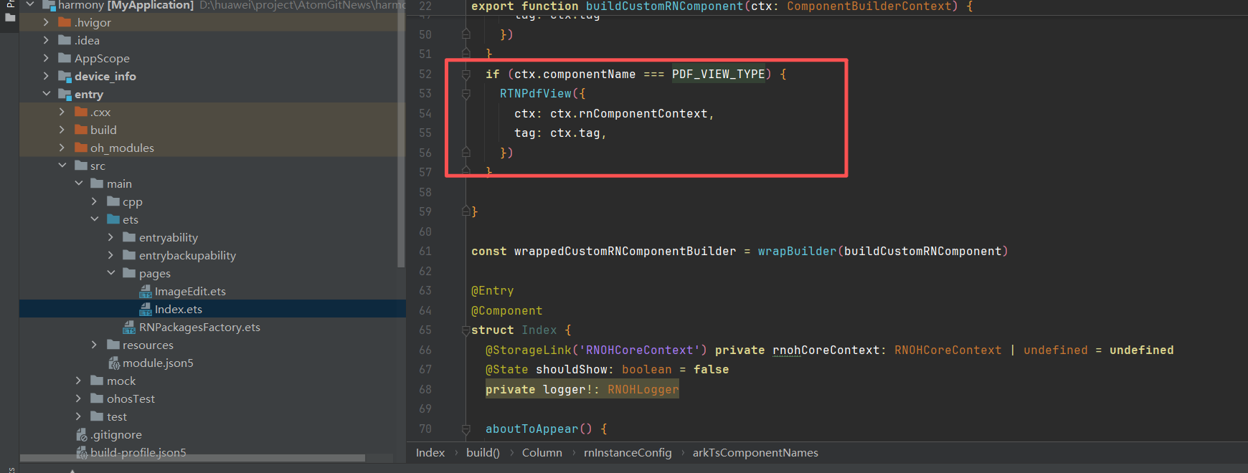Viewport: 1248px width, 473px height.
Task: Click the @Entry decorator on line 63
Action: pyautogui.click(x=492, y=290)
